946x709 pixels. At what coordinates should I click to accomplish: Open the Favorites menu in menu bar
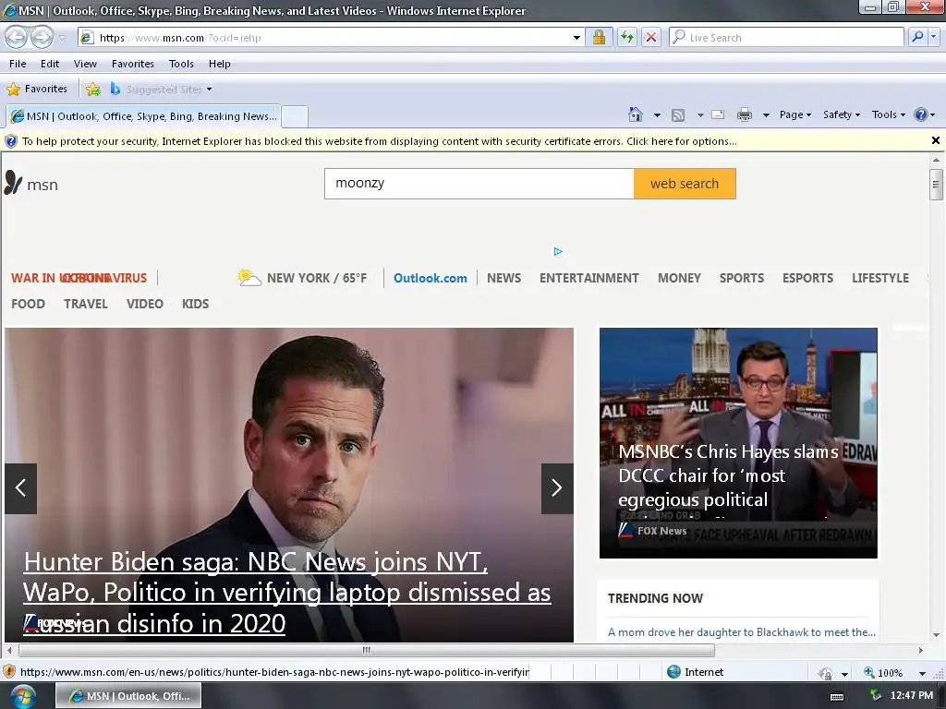(x=133, y=64)
